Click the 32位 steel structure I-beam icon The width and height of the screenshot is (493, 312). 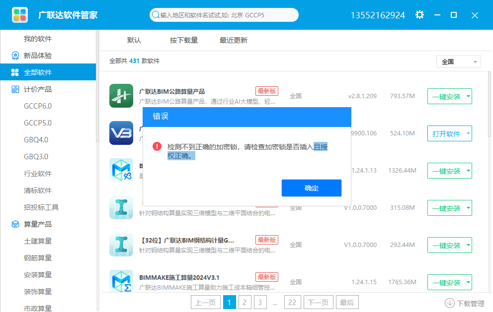[121, 245]
